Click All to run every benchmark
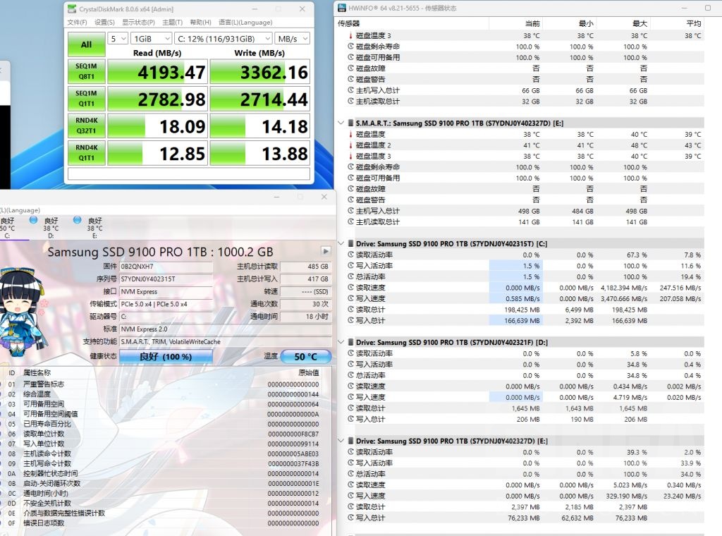Screen dimensions: 722x536 click(85, 44)
